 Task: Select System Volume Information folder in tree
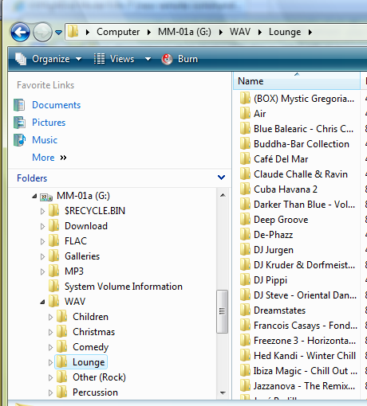[x=124, y=287]
